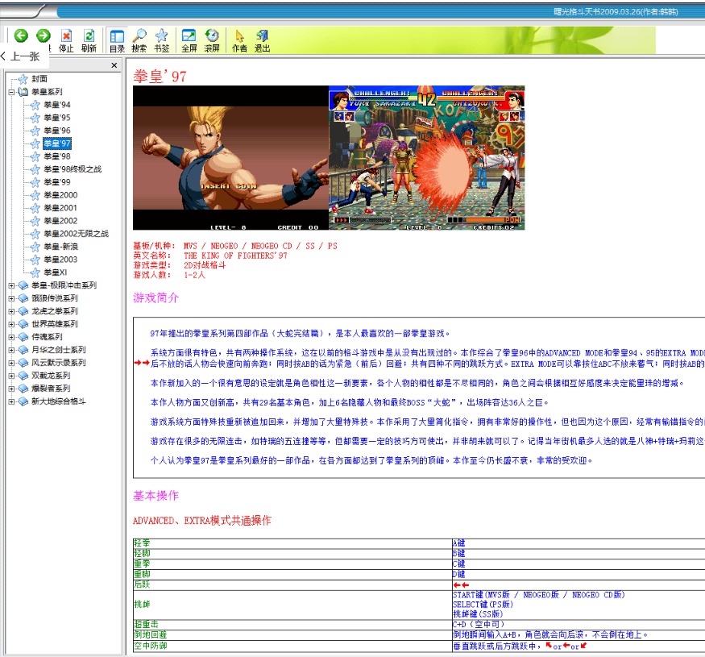Open the 作者 author info
Image resolution: width=705 pixels, height=657 pixels.
pyautogui.click(x=239, y=40)
